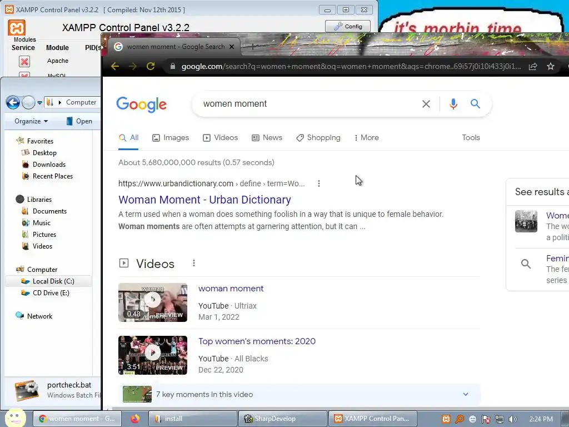Select CD Drive (E:) in sidebar
This screenshot has height=427, width=569.
point(46,293)
